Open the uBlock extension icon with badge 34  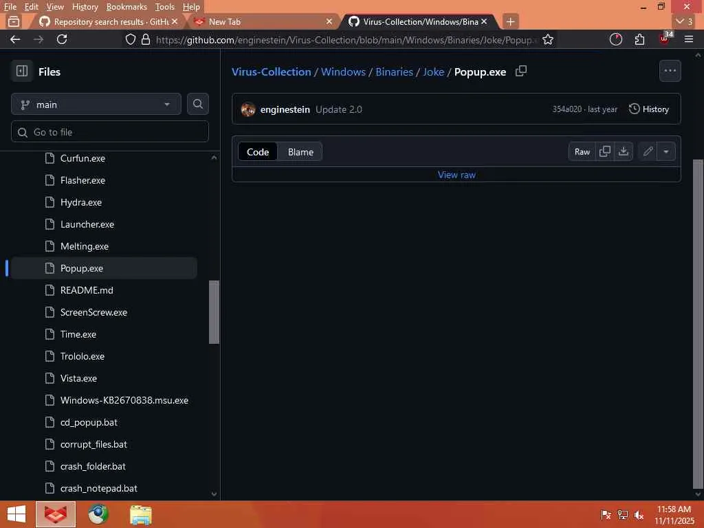pyautogui.click(x=665, y=38)
